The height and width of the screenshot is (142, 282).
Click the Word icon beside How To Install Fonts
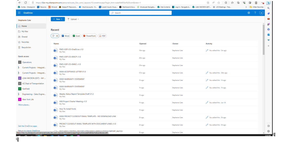(x=56, y=110)
